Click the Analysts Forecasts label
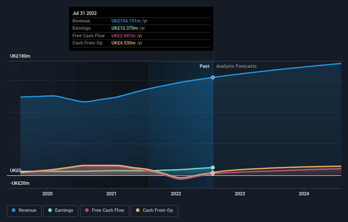This screenshot has height=222, width=348. coord(237,67)
